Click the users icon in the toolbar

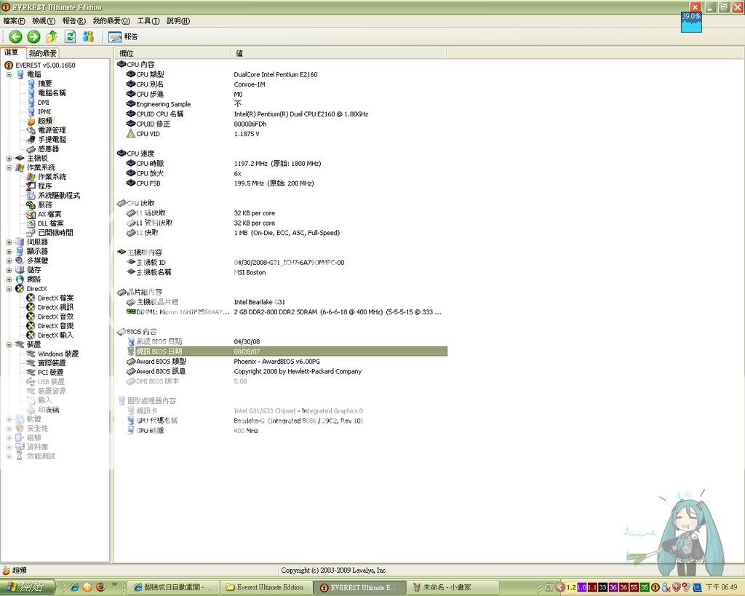pos(89,36)
